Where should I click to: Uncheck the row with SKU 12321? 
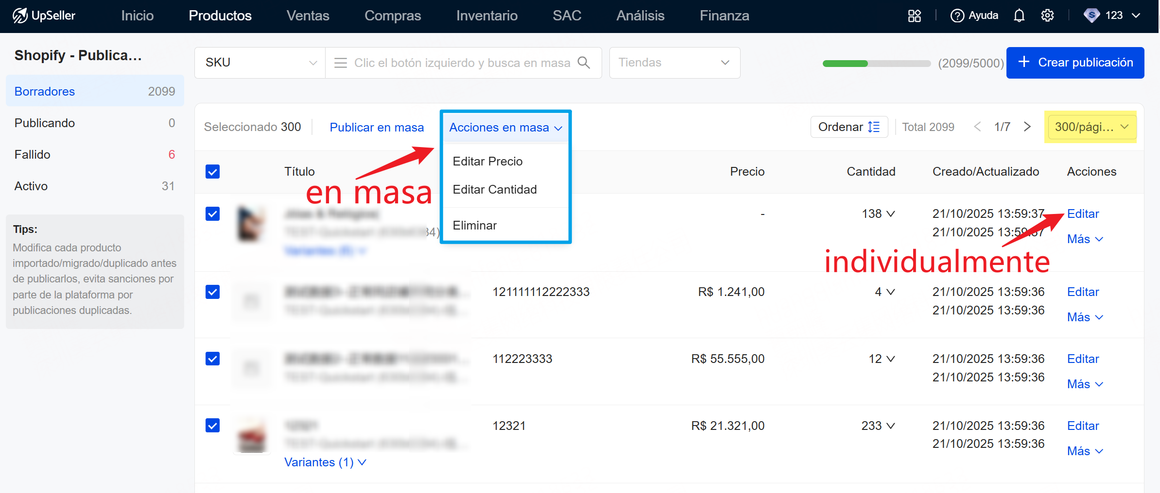click(x=212, y=426)
